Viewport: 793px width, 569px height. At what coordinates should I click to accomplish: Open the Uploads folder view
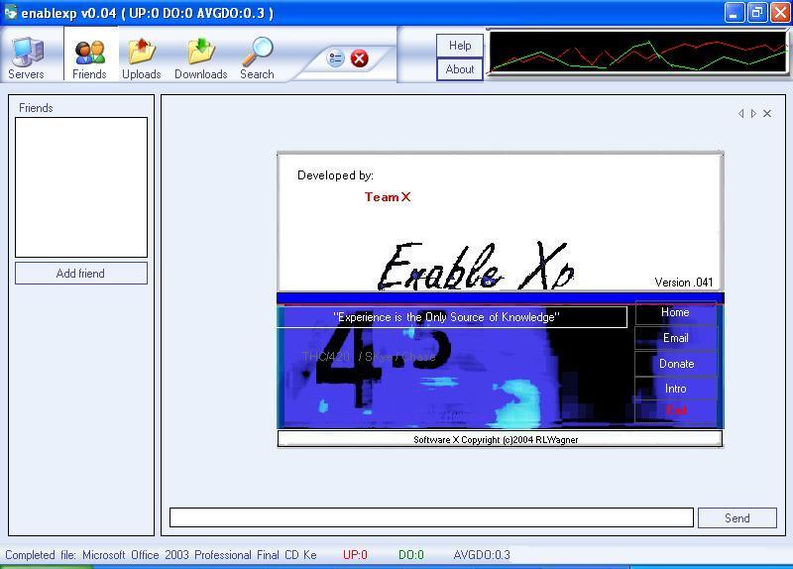click(x=142, y=58)
